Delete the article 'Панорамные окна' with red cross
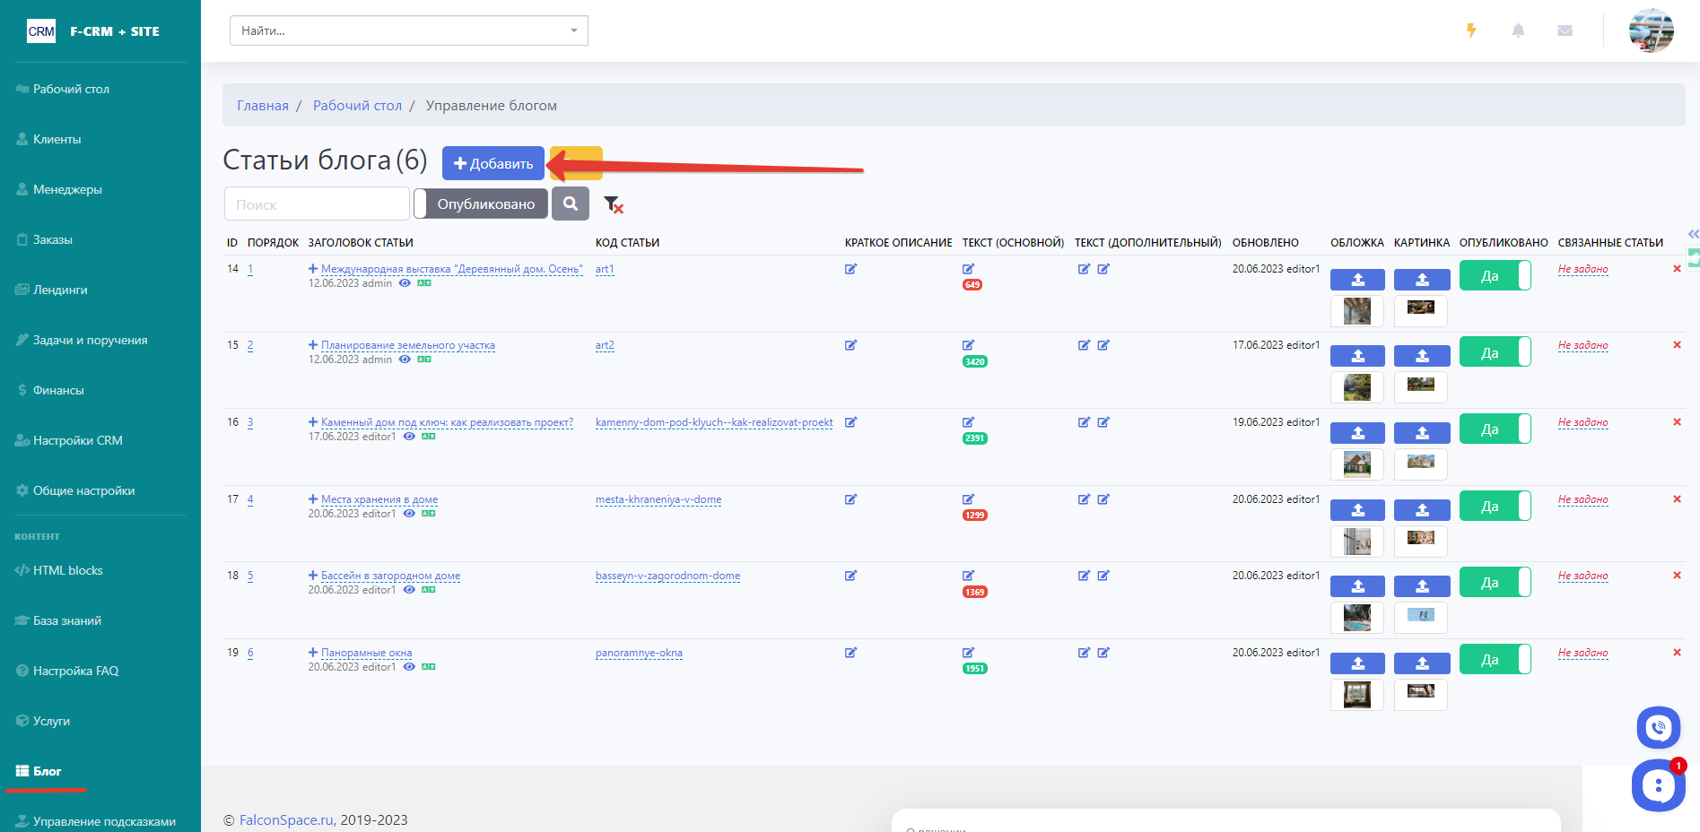The width and height of the screenshot is (1700, 832). pos(1677,653)
